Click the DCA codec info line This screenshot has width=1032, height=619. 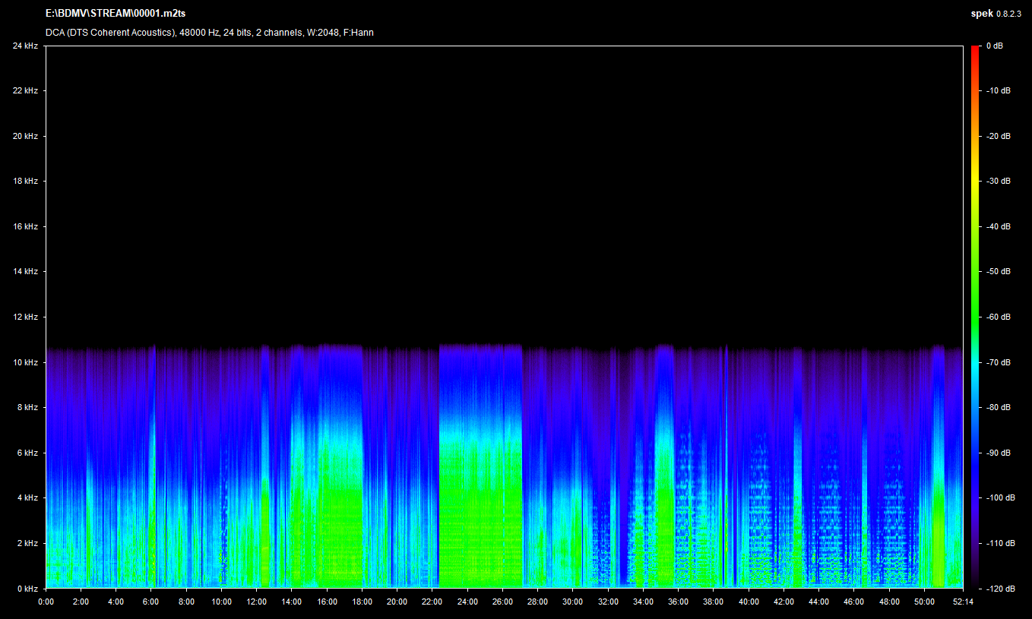[209, 33]
